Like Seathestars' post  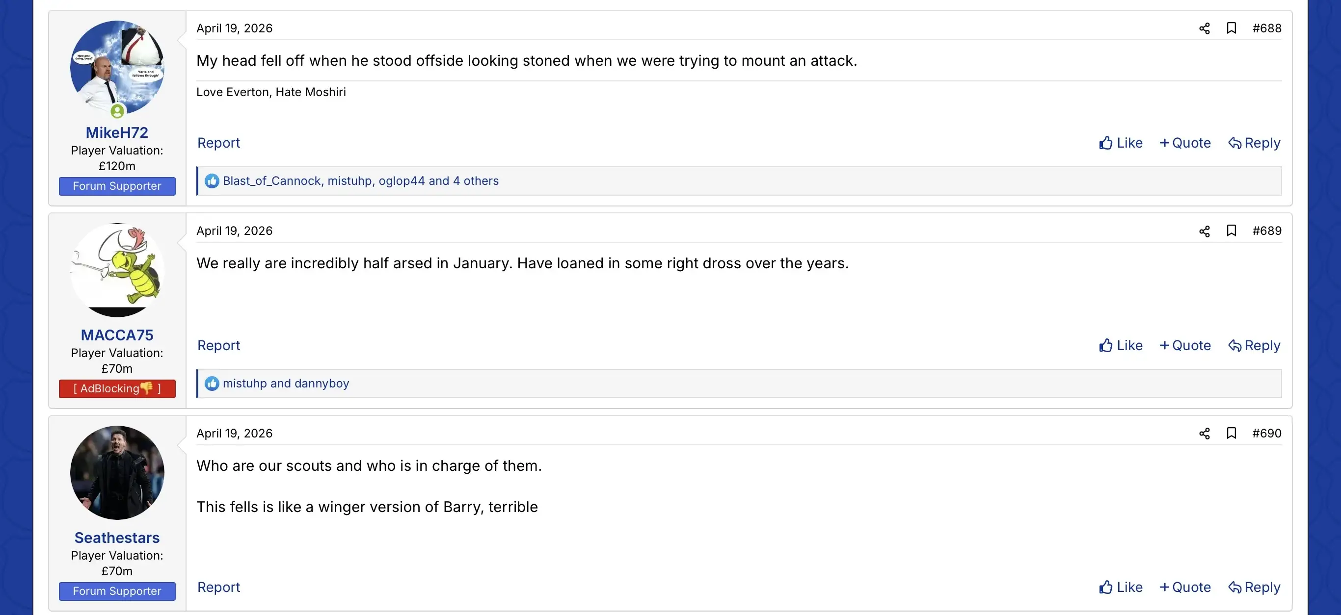pos(1121,587)
